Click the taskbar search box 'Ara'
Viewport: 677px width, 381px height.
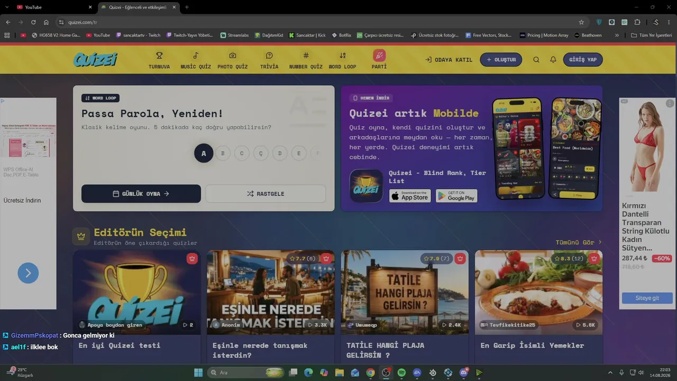click(246, 373)
